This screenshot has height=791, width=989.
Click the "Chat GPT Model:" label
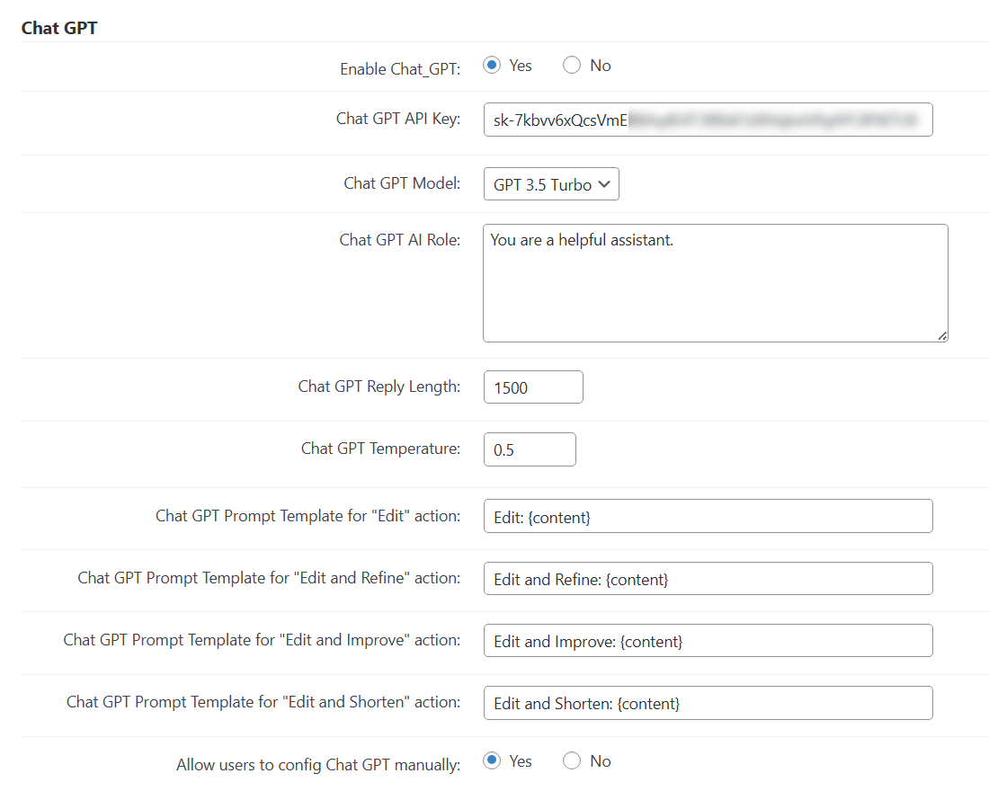tap(402, 183)
